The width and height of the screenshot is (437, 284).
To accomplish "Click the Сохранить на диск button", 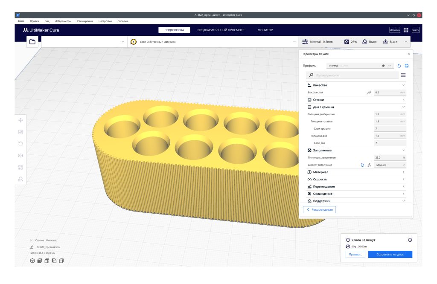I will [x=390, y=254].
